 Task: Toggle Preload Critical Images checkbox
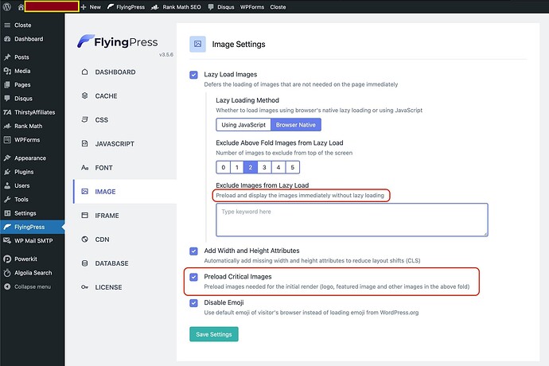pyautogui.click(x=193, y=277)
